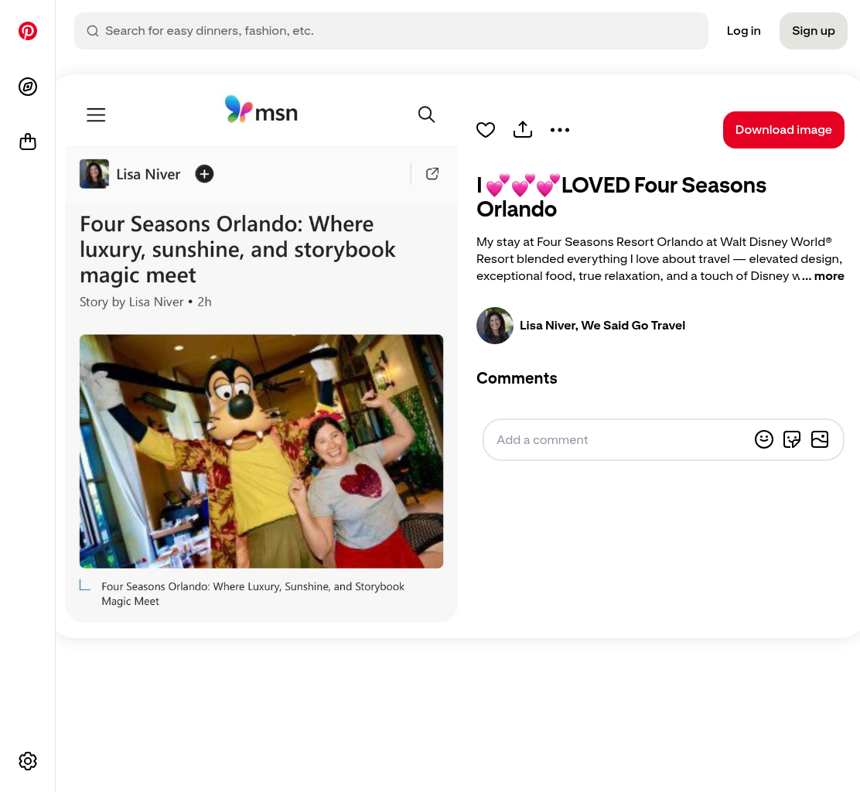This screenshot has width=860, height=792.
Task: Click the Comments heading
Action: 517,378
